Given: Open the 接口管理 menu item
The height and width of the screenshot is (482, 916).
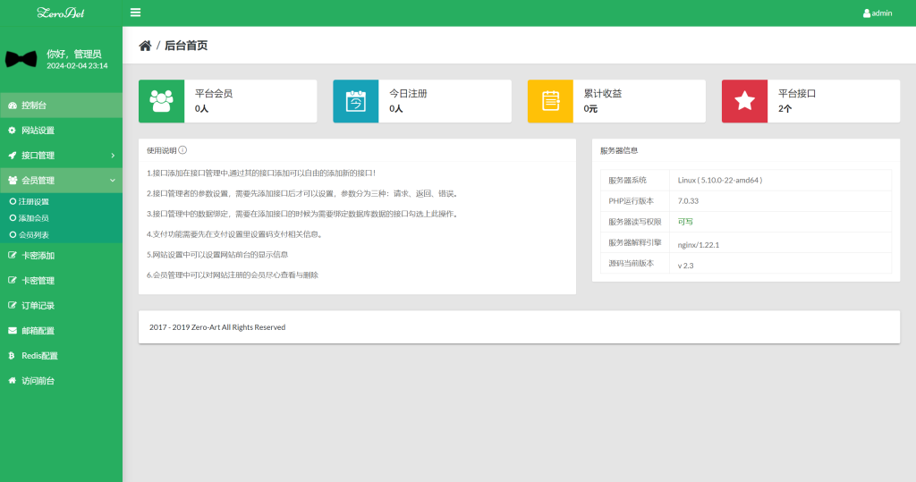Looking at the screenshot, I should (62, 156).
